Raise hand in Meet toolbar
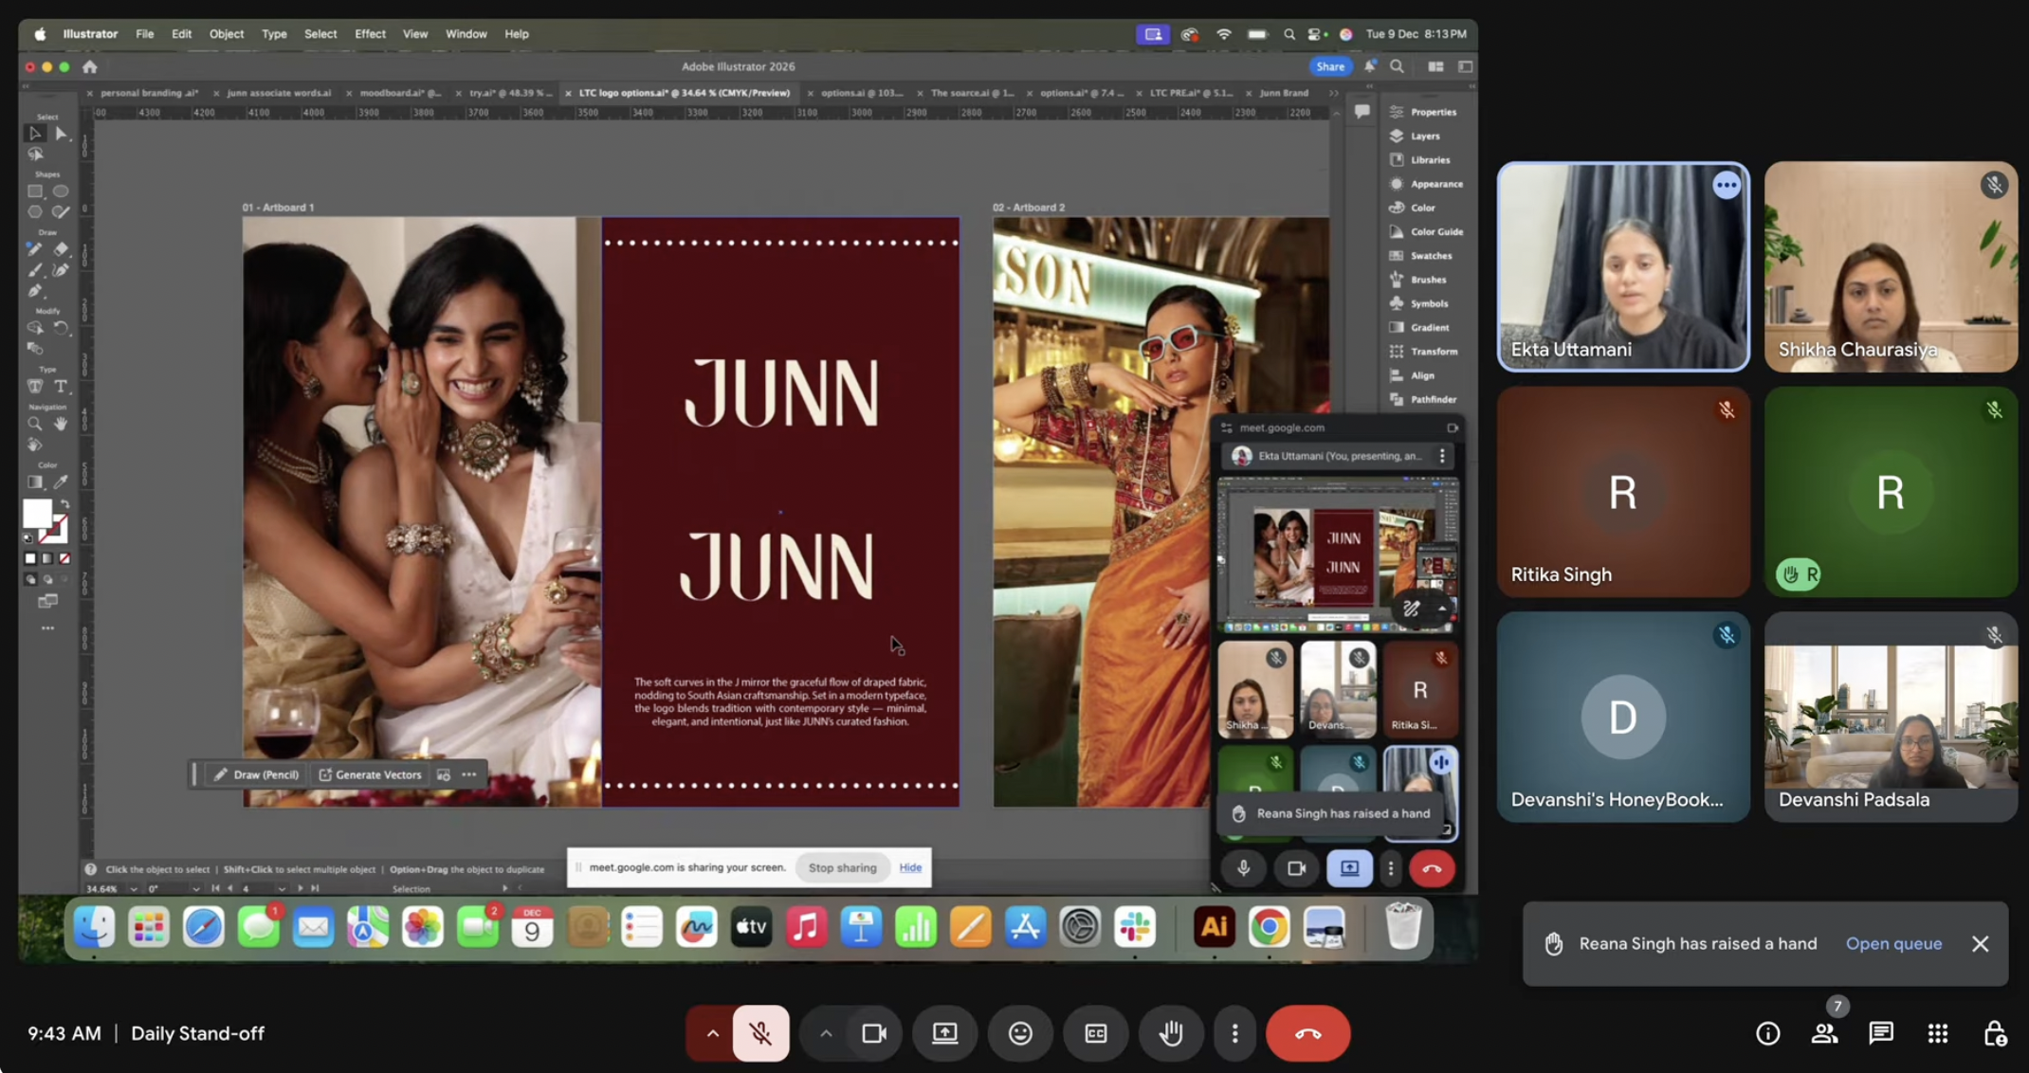2029x1073 pixels. point(1171,1033)
